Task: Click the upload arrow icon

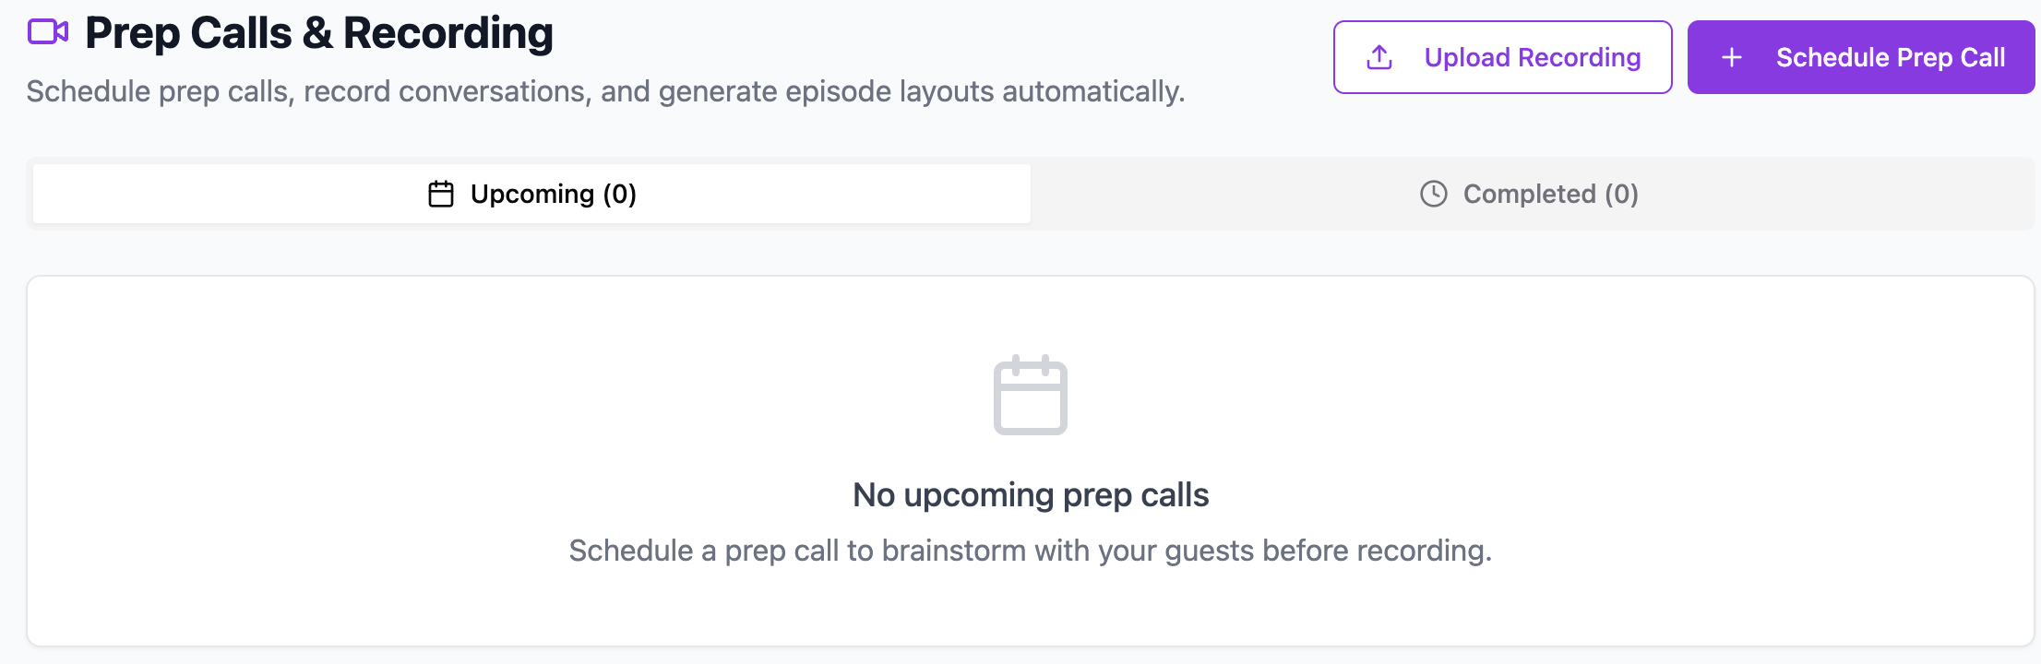Action: (x=1379, y=57)
